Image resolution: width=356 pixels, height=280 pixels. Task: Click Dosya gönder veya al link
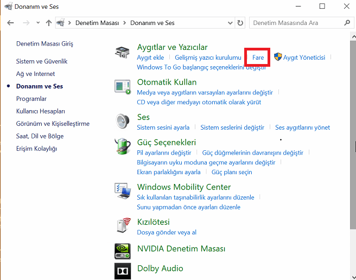(167, 233)
